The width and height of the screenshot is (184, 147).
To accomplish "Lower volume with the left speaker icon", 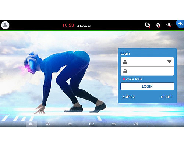I will point(48,124).
